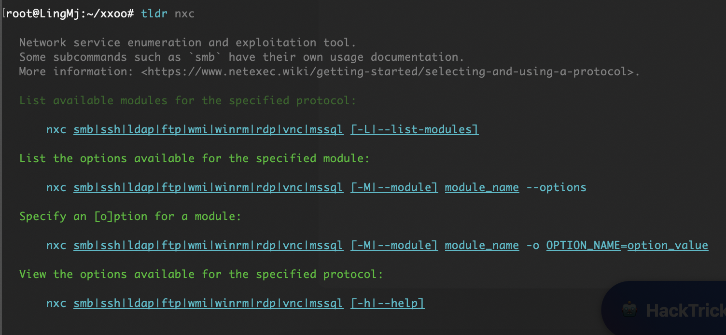Click the 'tldr' command in the prompt
This screenshot has height=335, width=726.
pyautogui.click(x=154, y=14)
